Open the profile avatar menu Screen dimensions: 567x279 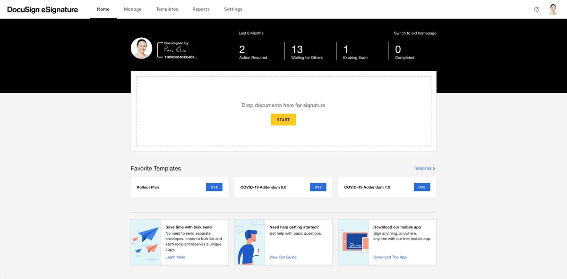[x=552, y=9]
